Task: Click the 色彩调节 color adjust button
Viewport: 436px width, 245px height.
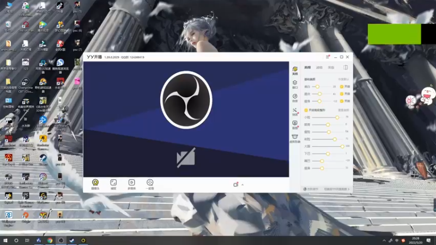Action: (x=311, y=189)
